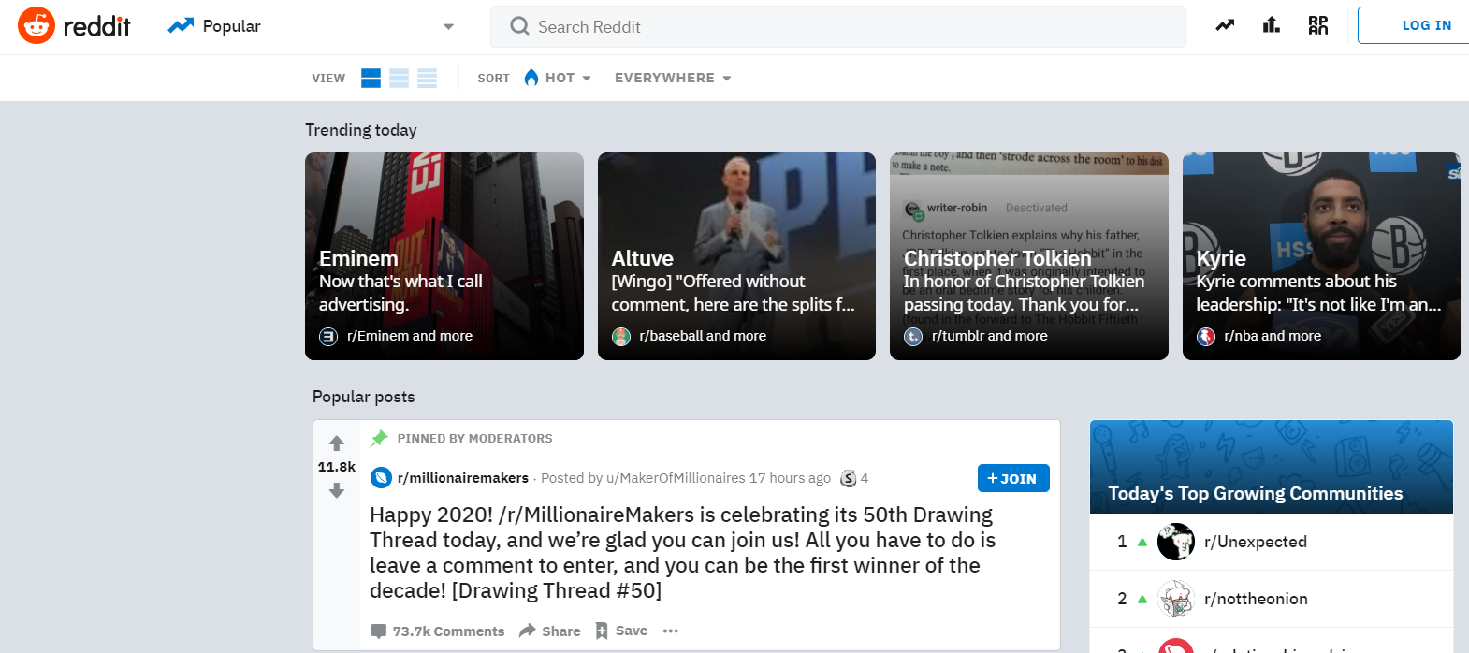Click the Search Reddit input field
1469x653 pixels.
click(837, 27)
